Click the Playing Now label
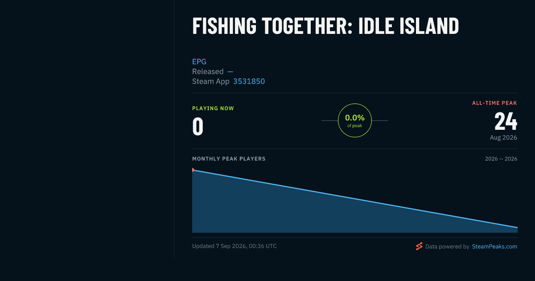 click(x=213, y=108)
